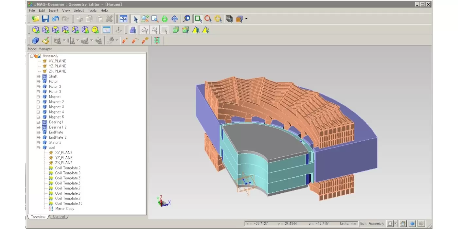Screen dimensions: 458x229
Task: Collapse the coil tree node
Action: click(x=38, y=148)
